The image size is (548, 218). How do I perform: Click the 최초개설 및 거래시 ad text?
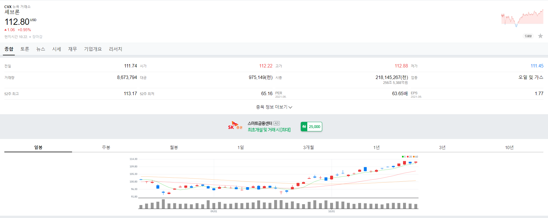[269, 130]
